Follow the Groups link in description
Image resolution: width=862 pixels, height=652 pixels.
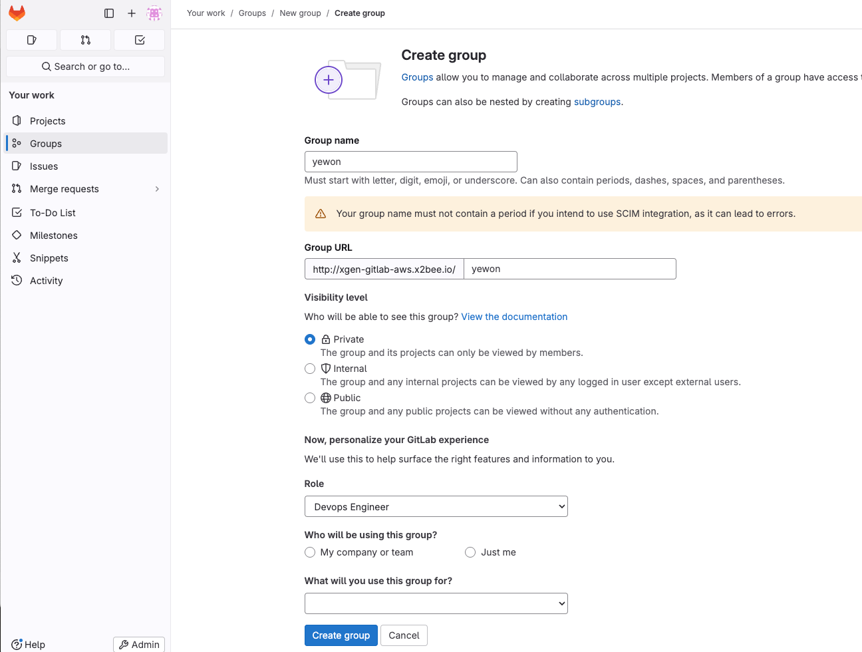click(417, 77)
